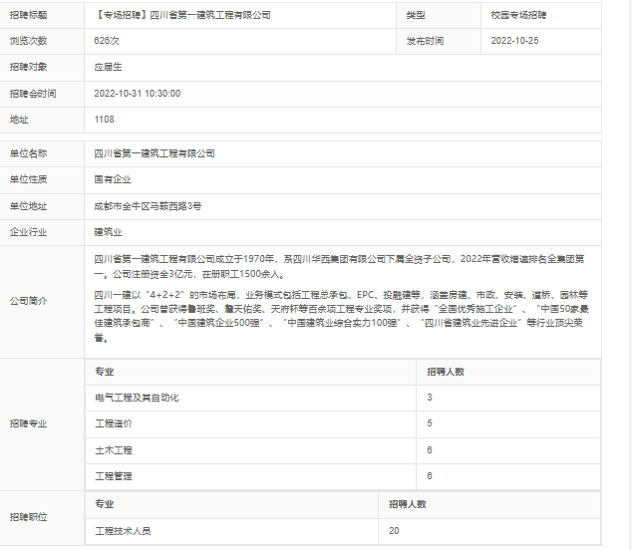Select the publish date 2022-10-25

click(514, 41)
